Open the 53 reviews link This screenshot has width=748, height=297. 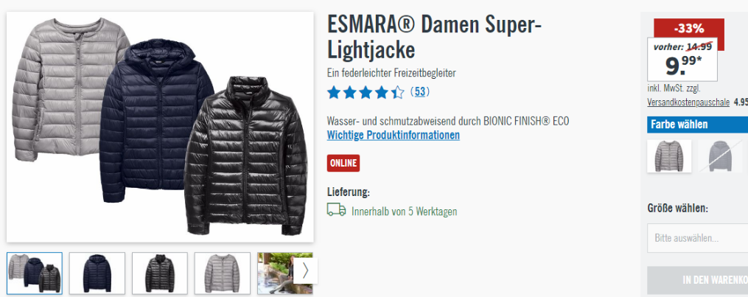pyautogui.click(x=420, y=91)
